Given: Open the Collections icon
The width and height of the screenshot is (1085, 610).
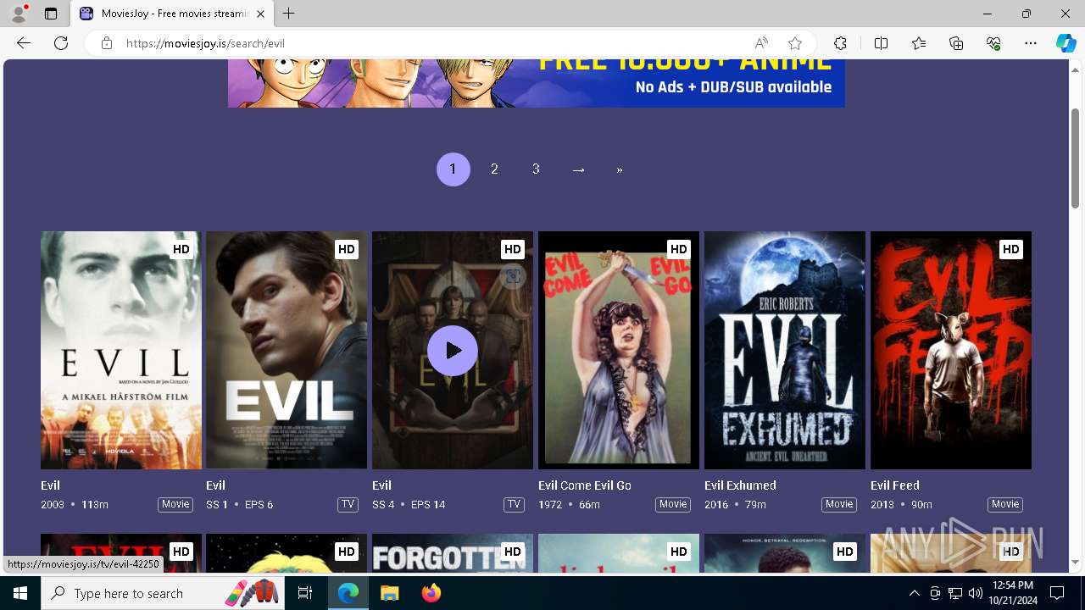Looking at the screenshot, I should click(956, 43).
